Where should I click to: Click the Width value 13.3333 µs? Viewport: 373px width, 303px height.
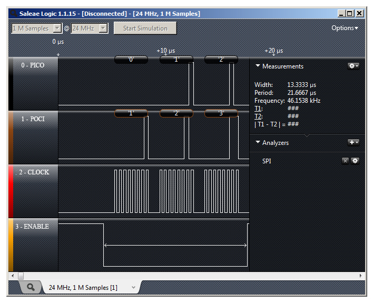pos(302,85)
